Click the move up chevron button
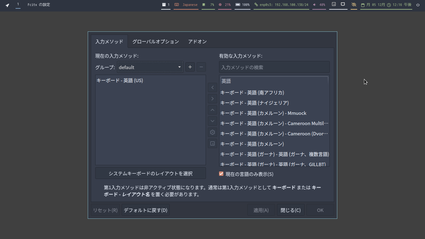Image resolution: width=425 pixels, height=239 pixels. pos(213,110)
